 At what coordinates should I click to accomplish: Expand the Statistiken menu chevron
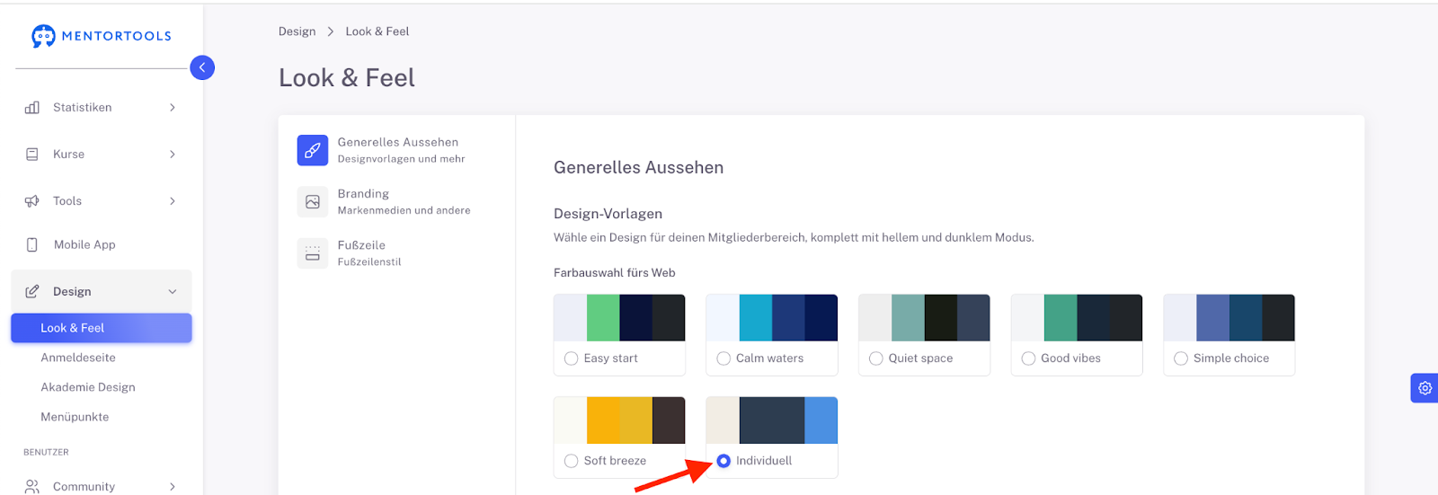coord(173,108)
